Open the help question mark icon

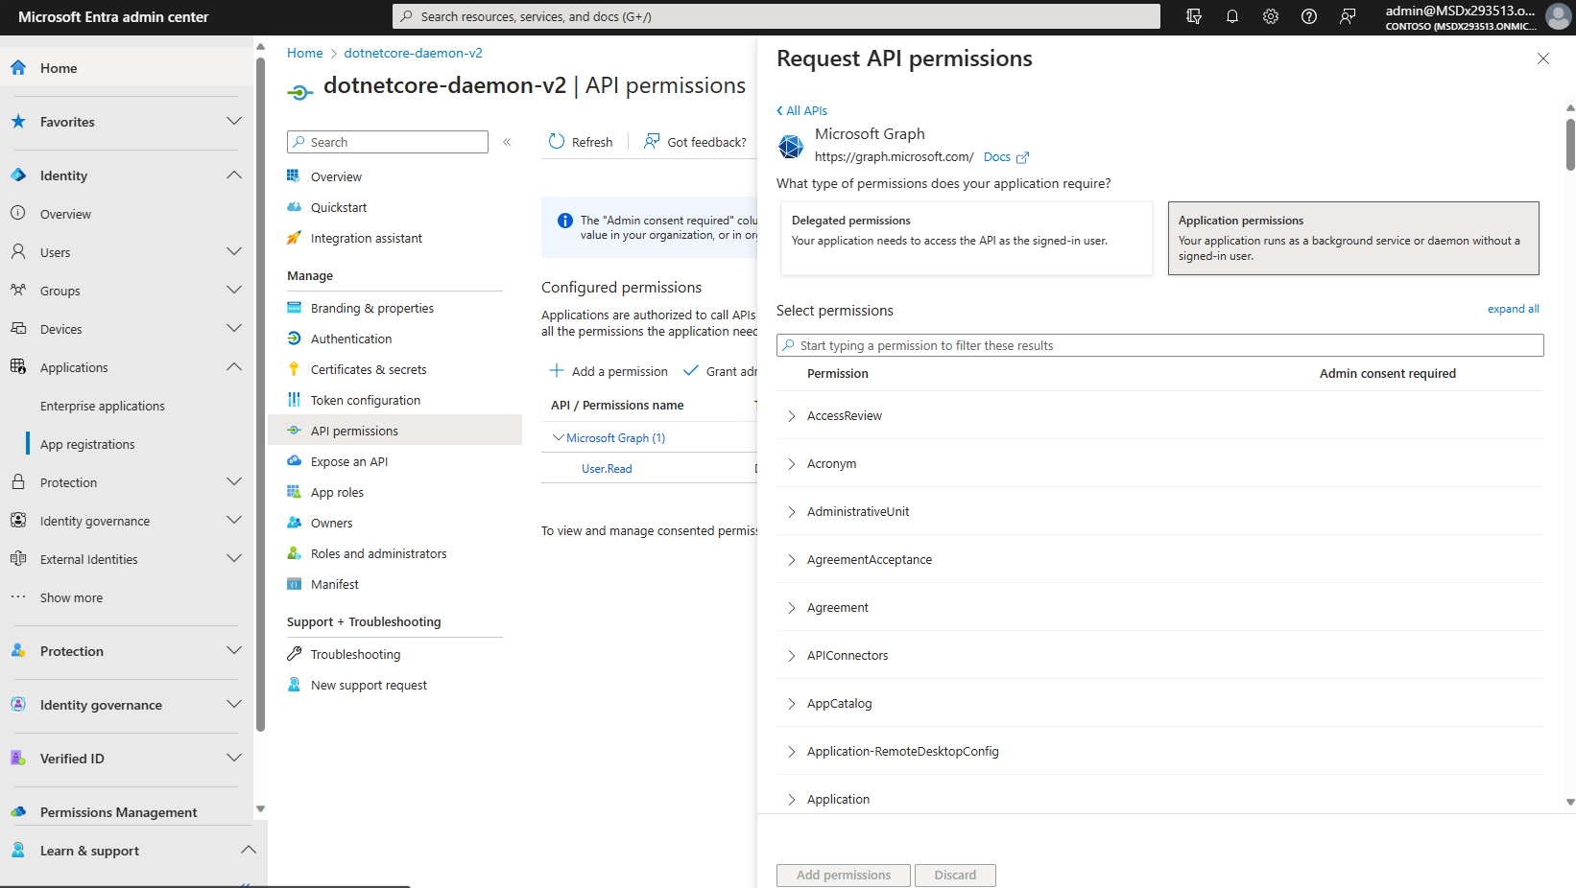pos(1309,16)
